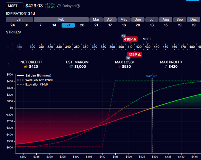This screenshot has height=160, width=201.
Task: Click the Est. Margin pie icon
Action: pos(71,67)
